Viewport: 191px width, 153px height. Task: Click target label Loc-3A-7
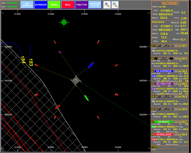click(x=182, y=122)
